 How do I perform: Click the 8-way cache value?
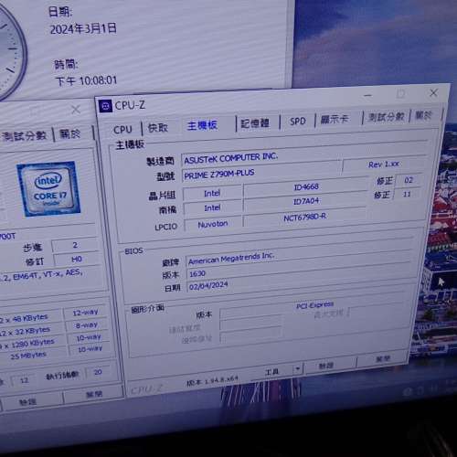tap(87, 325)
